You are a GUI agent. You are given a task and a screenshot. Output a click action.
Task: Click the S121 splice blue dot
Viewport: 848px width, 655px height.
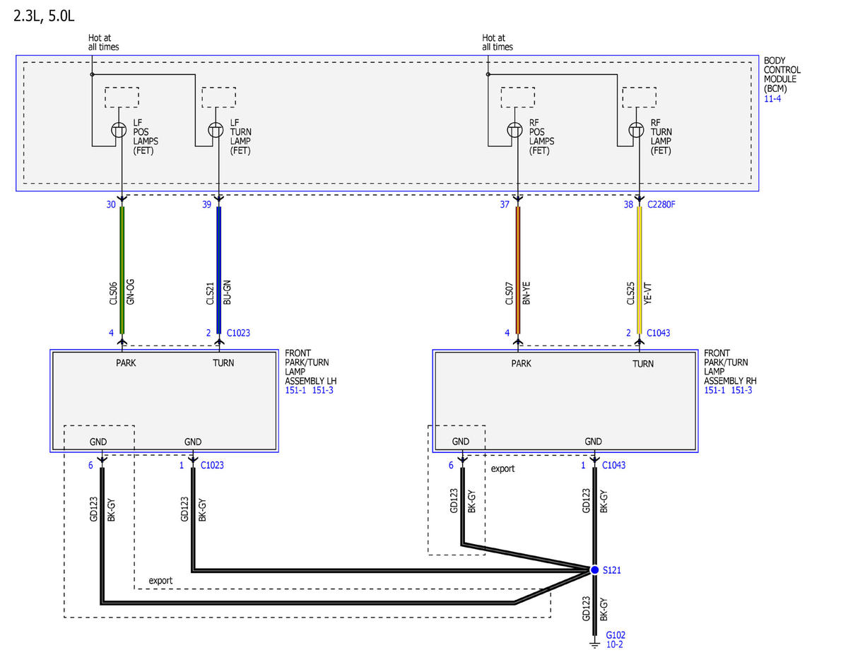point(595,570)
